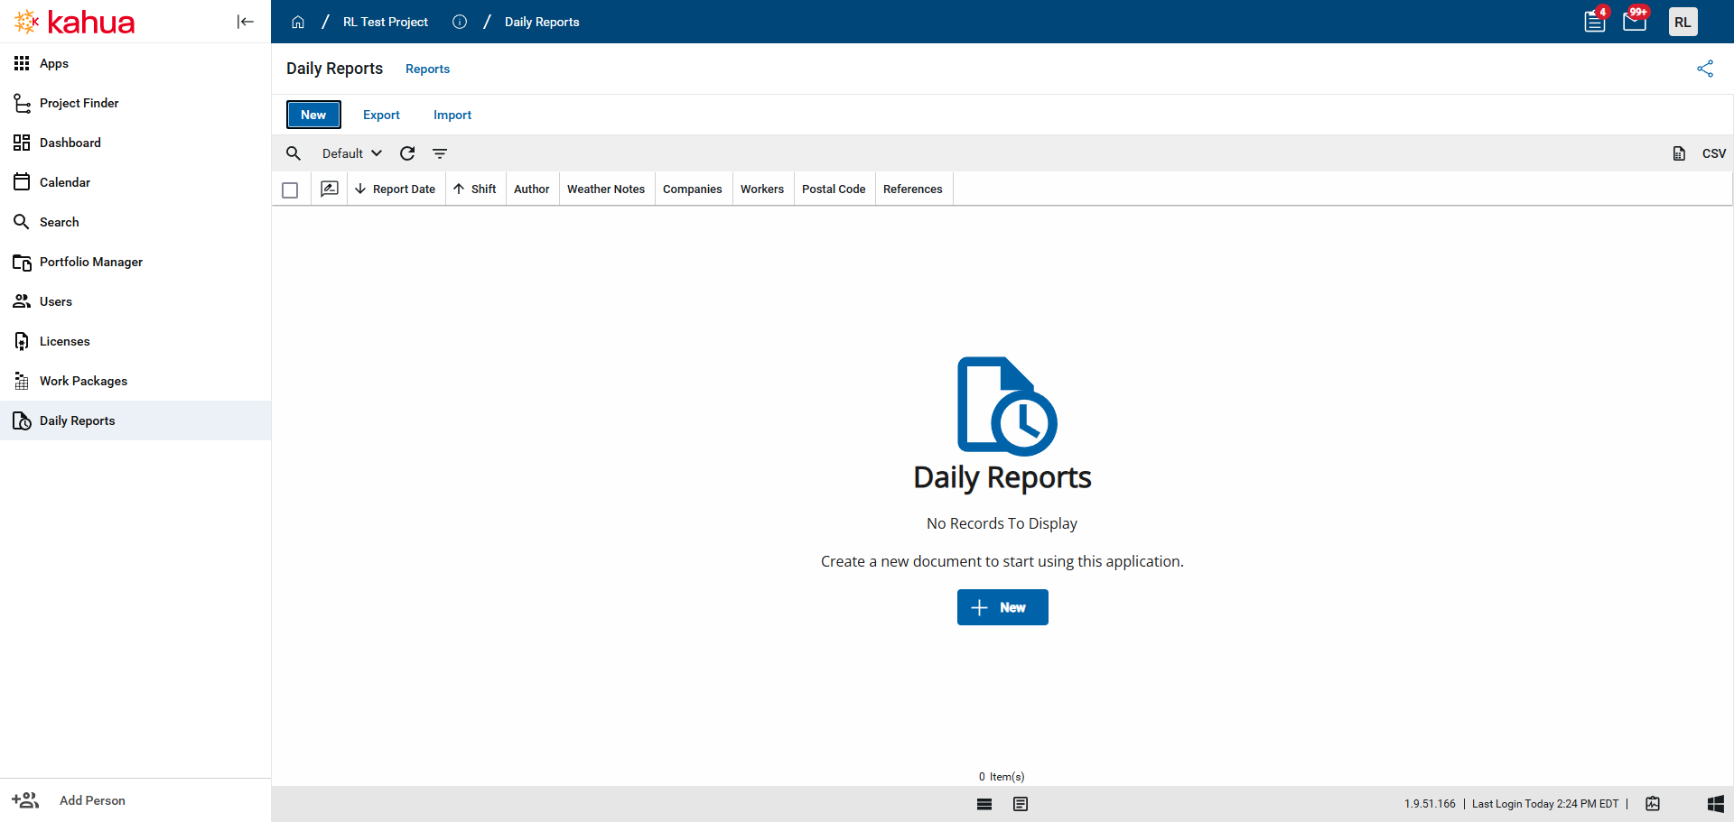
Task: Toggle the select-all checkbox in header
Action: point(290,189)
